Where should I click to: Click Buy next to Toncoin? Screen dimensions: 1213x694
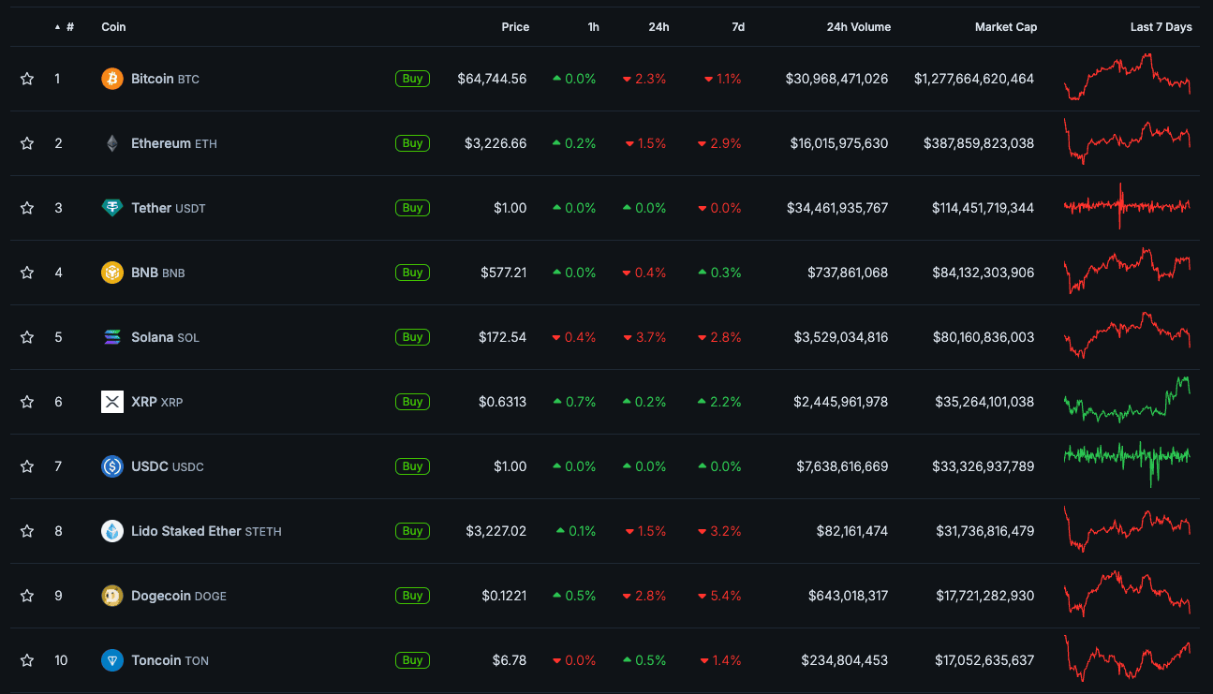point(412,660)
